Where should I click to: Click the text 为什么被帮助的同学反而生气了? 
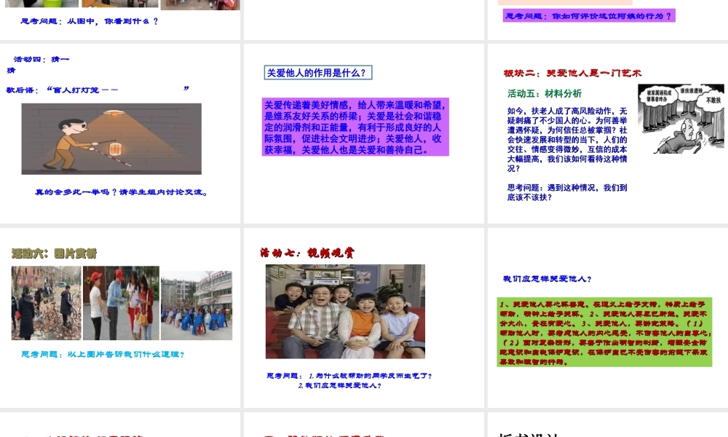coord(370,376)
